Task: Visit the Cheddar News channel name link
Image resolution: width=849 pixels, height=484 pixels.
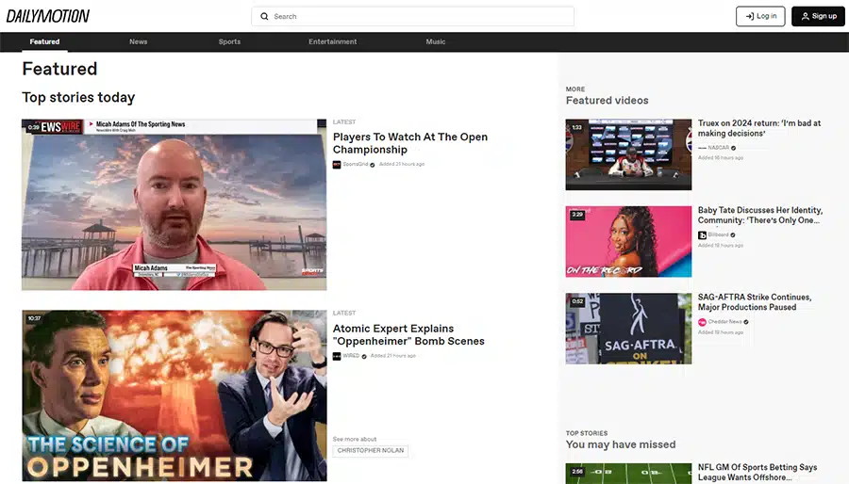Action: point(725,322)
